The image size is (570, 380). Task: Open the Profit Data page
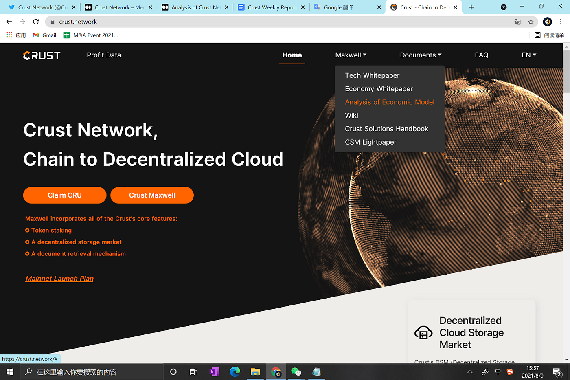pos(104,55)
